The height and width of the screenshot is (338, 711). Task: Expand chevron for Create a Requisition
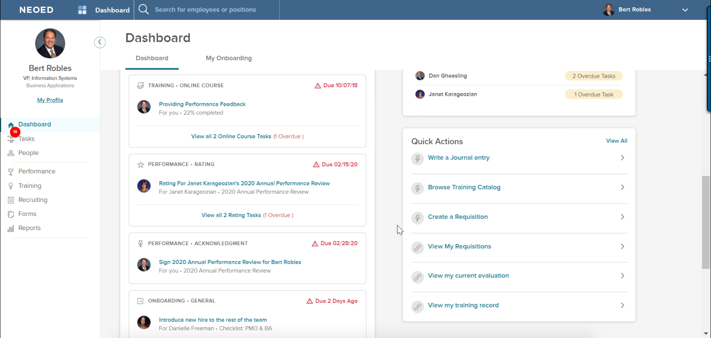[x=622, y=217]
